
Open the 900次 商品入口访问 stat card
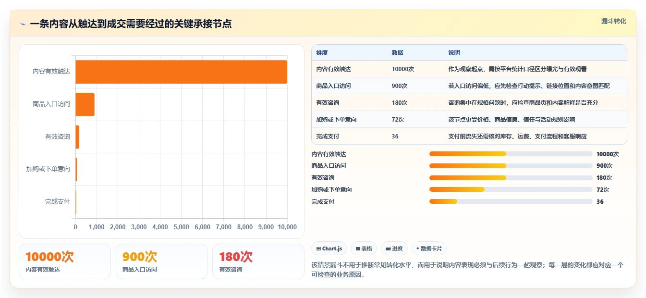tap(161, 261)
